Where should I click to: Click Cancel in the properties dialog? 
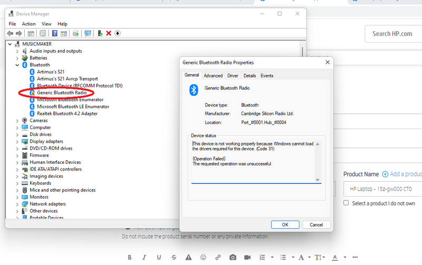pyautogui.click(x=316, y=224)
